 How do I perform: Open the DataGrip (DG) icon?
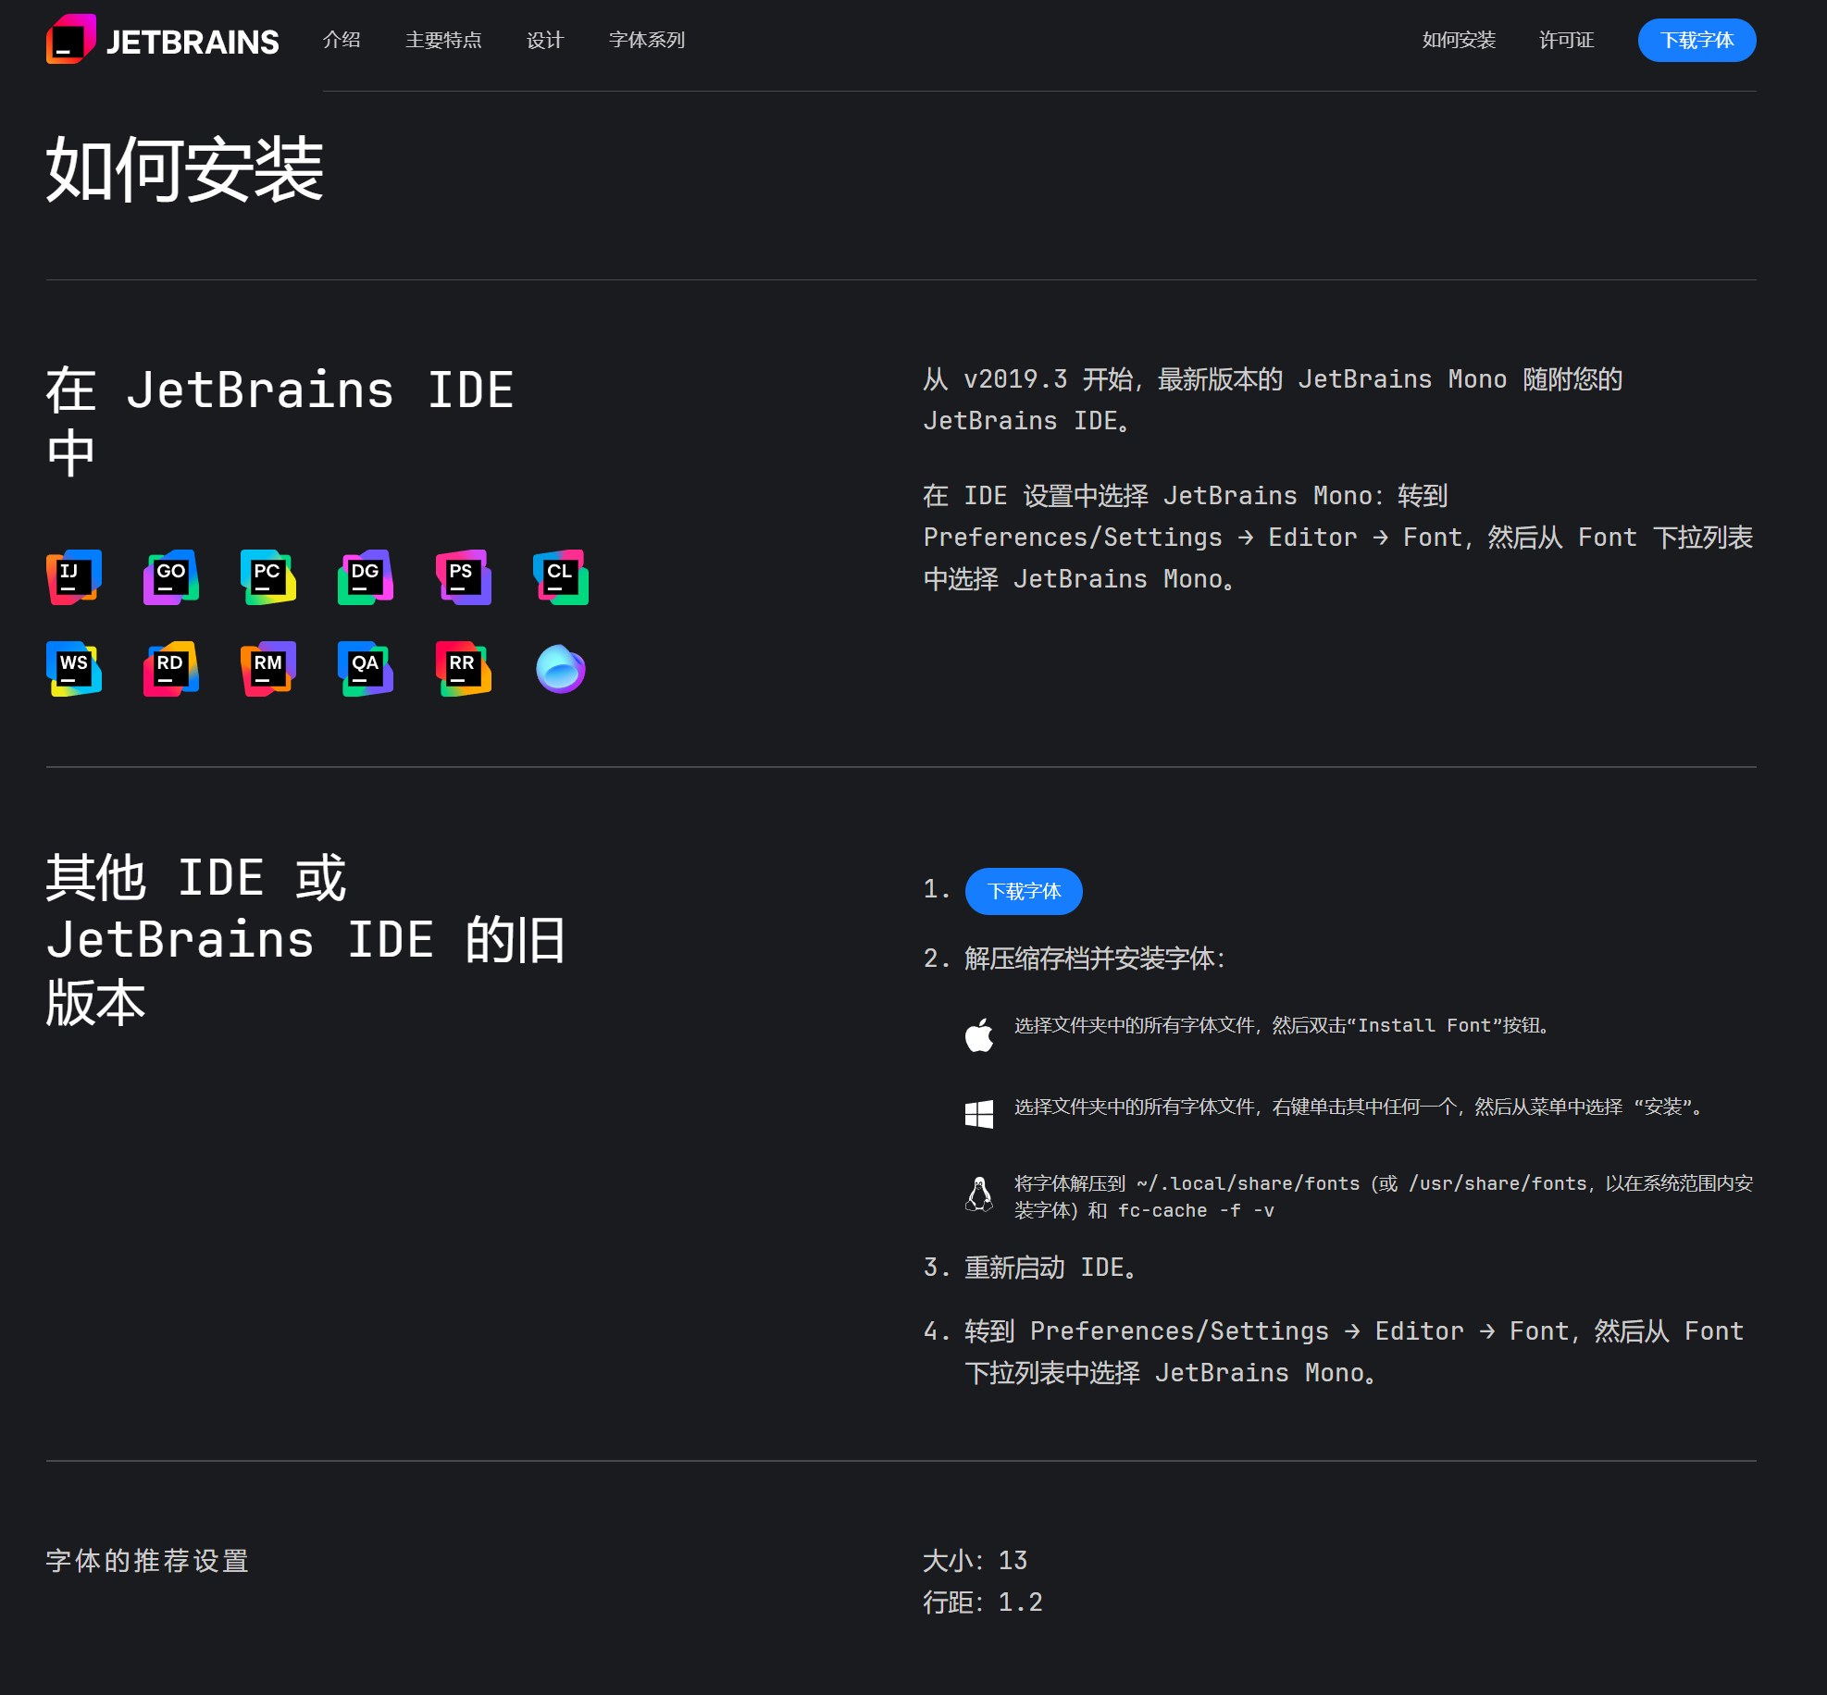[366, 577]
